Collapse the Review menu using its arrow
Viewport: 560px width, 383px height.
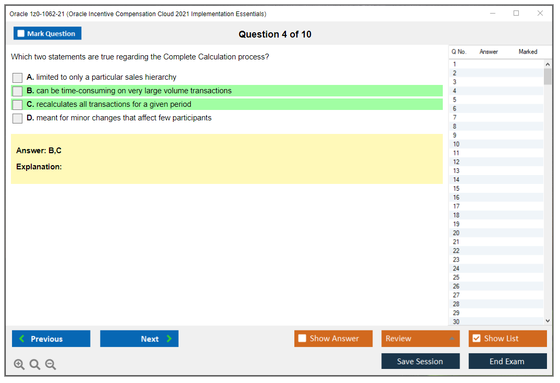point(453,338)
